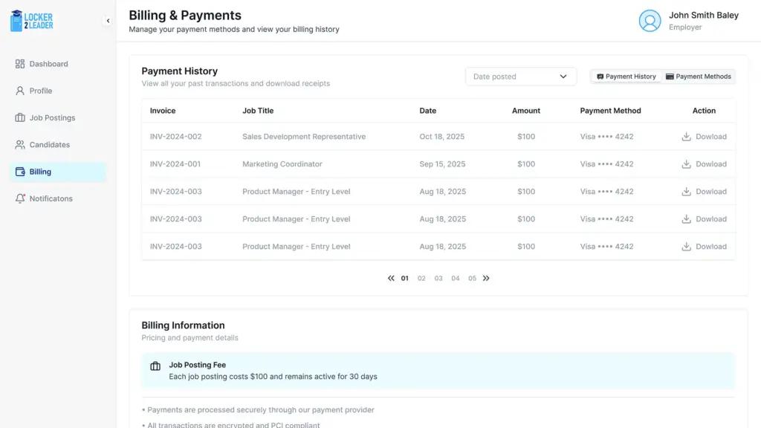This screenshot has width=761, height=428.
Task: Click the John Smith Baley account name
Action: point(703,15)
